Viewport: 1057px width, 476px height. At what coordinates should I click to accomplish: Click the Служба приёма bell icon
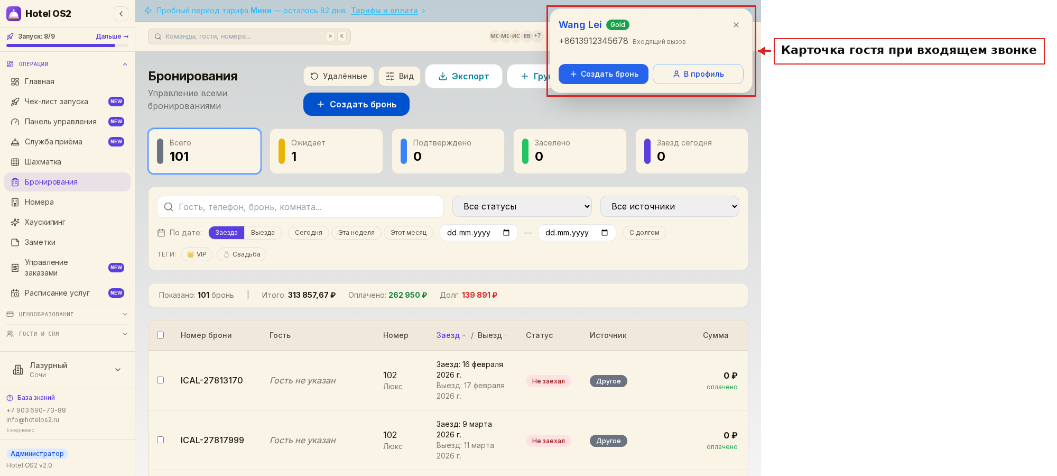(x=15, y=142)
